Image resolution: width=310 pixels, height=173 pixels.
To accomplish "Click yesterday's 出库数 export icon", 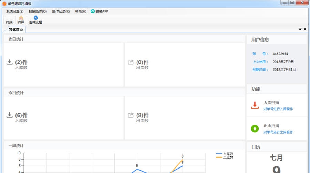I will (131, 62).
